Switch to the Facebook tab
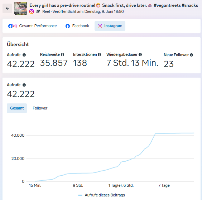The height and width of the screenshot is (200, 202). 77,26
